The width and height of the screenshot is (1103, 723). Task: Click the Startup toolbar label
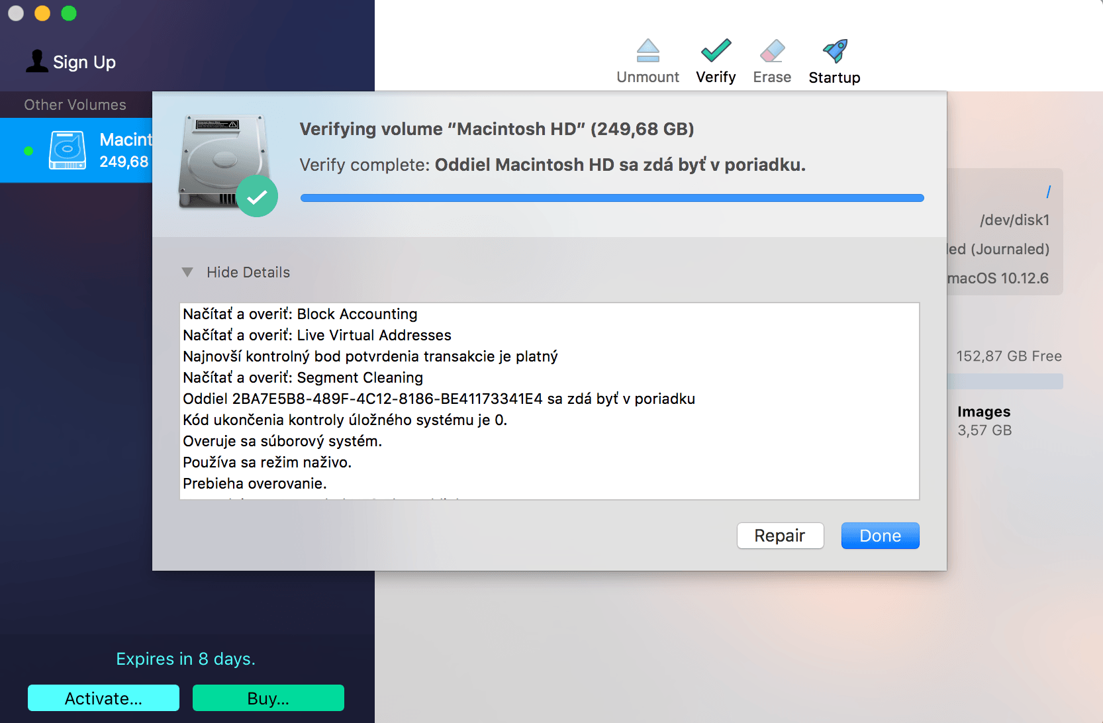point(834,77)
